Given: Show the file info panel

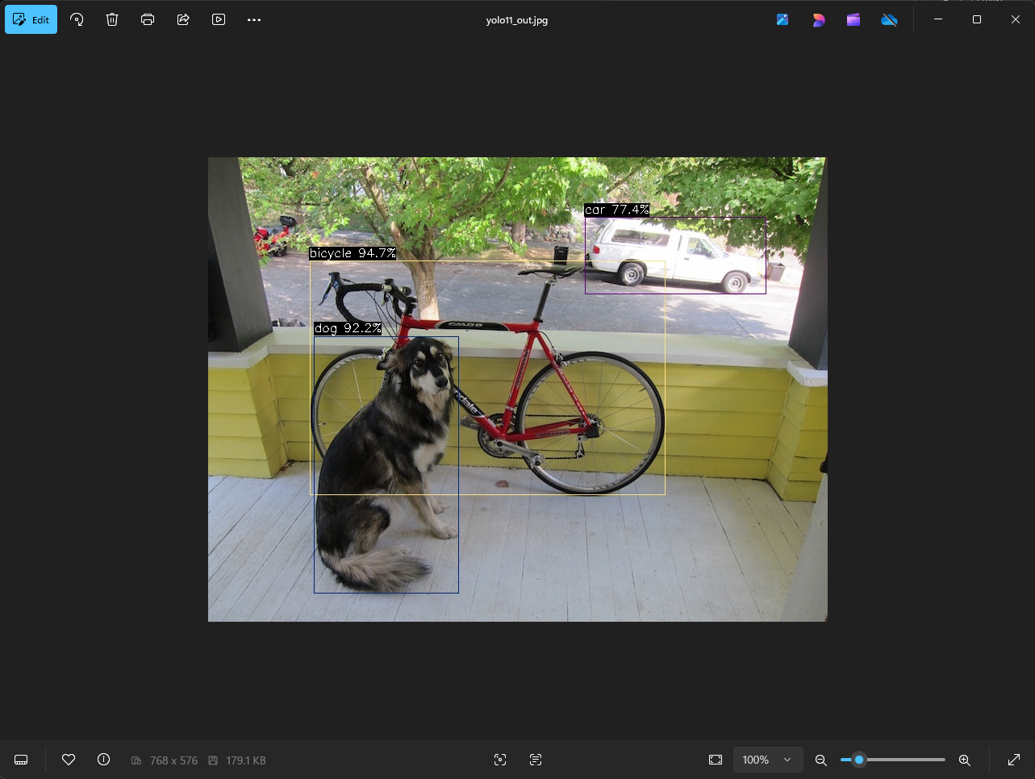Looking at the screenshot, I should [103, 760].
